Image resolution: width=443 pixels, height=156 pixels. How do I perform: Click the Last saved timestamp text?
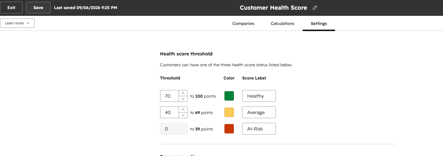85,8
